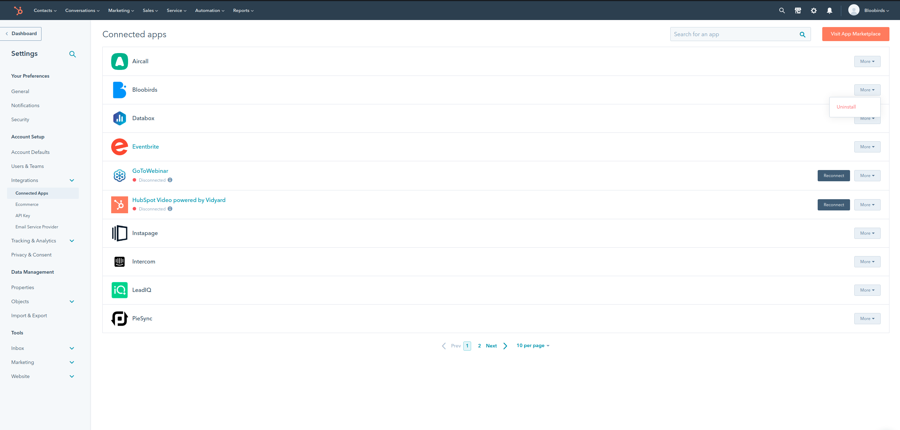Open the global search magnifier icon
The width and height of the screenshot is (900, 430).
(x=782, y=11)
